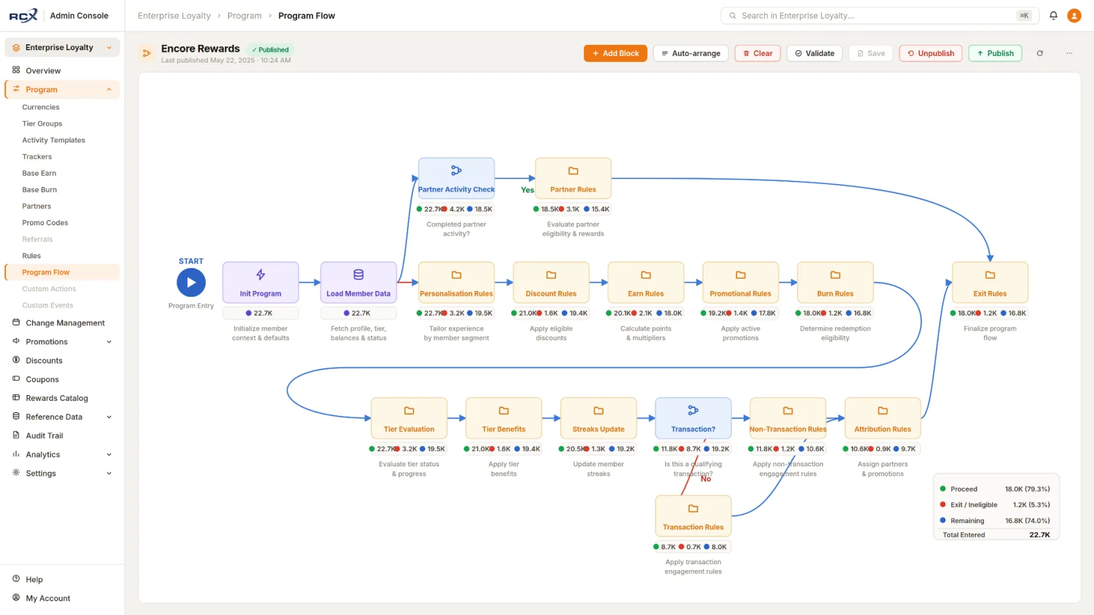The width and height of the screenshot is (1094, 615).
Task: Click the Partner Activity Check branch icon
Action: click(x=456, y=171)
